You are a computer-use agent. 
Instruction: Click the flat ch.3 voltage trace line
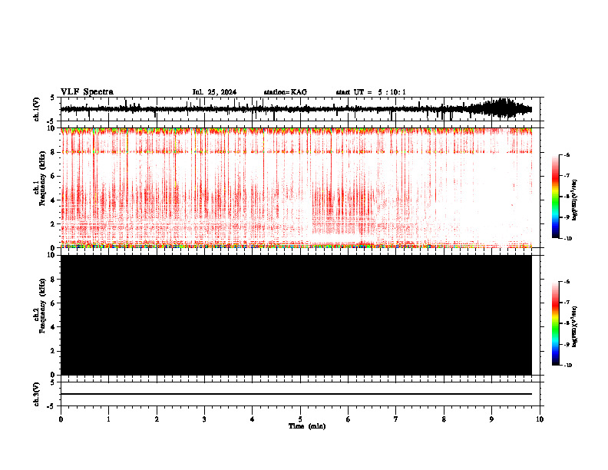click(296, 394)
